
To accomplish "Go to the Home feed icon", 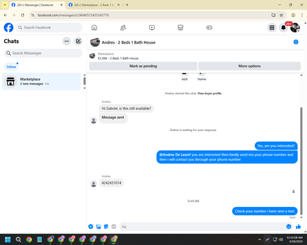I will 94,28.
